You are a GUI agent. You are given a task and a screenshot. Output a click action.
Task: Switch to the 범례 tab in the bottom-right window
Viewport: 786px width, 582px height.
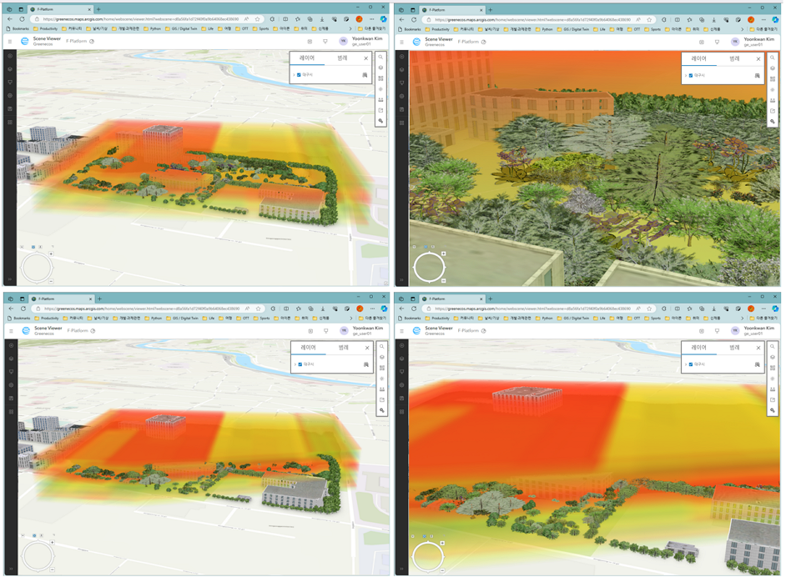[x=734, y=347]
